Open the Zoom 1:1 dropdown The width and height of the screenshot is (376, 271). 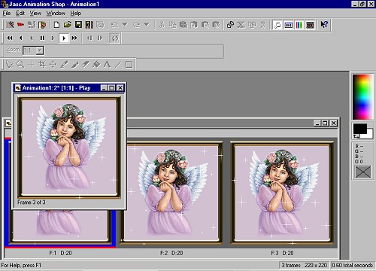click(x=40, y=50)
